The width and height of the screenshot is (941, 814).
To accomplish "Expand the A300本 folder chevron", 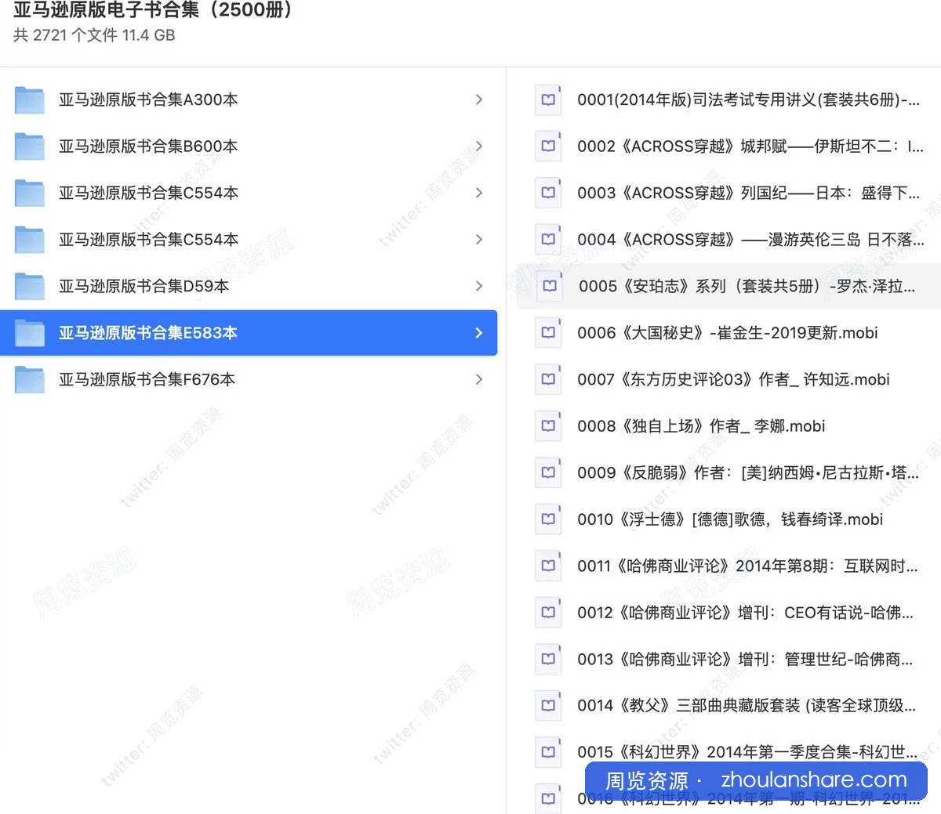I will pos(479,99).
